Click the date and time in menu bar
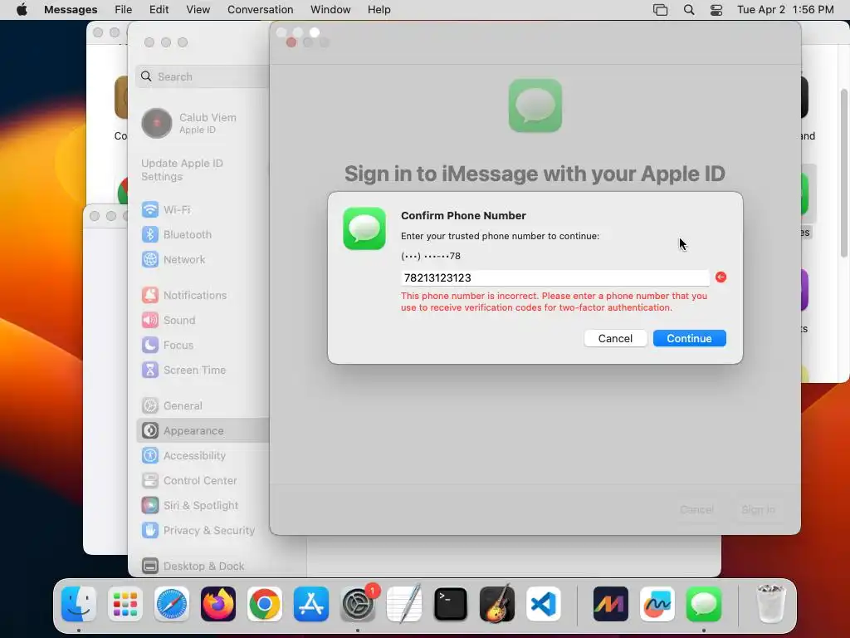The width and height of the screenshot is (850, 638). [785, 10]
